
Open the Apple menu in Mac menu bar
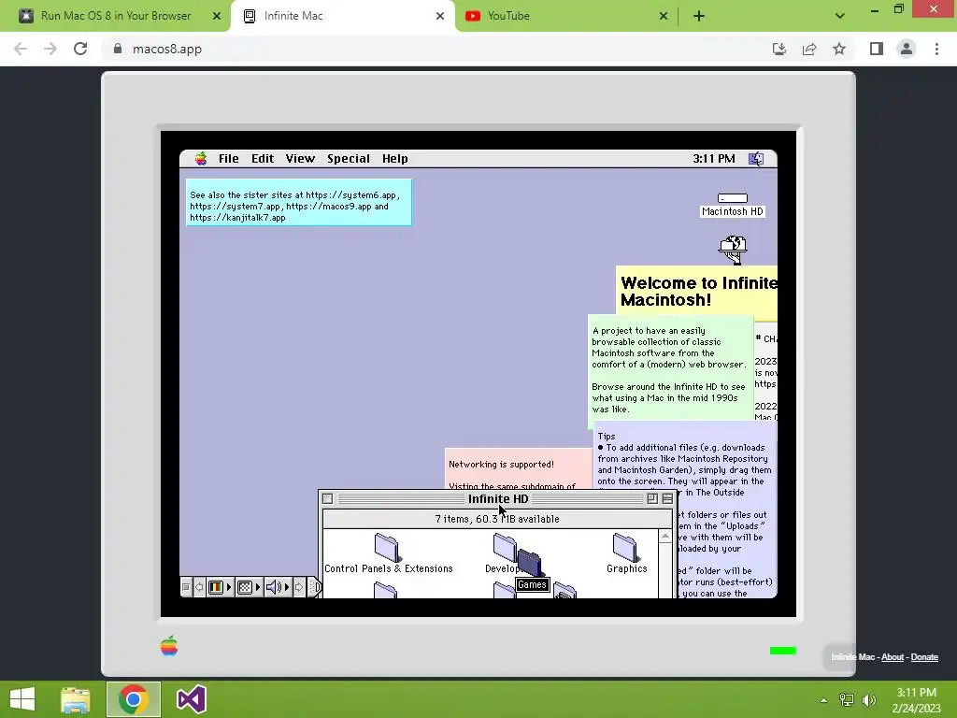(x=201, y=159)
